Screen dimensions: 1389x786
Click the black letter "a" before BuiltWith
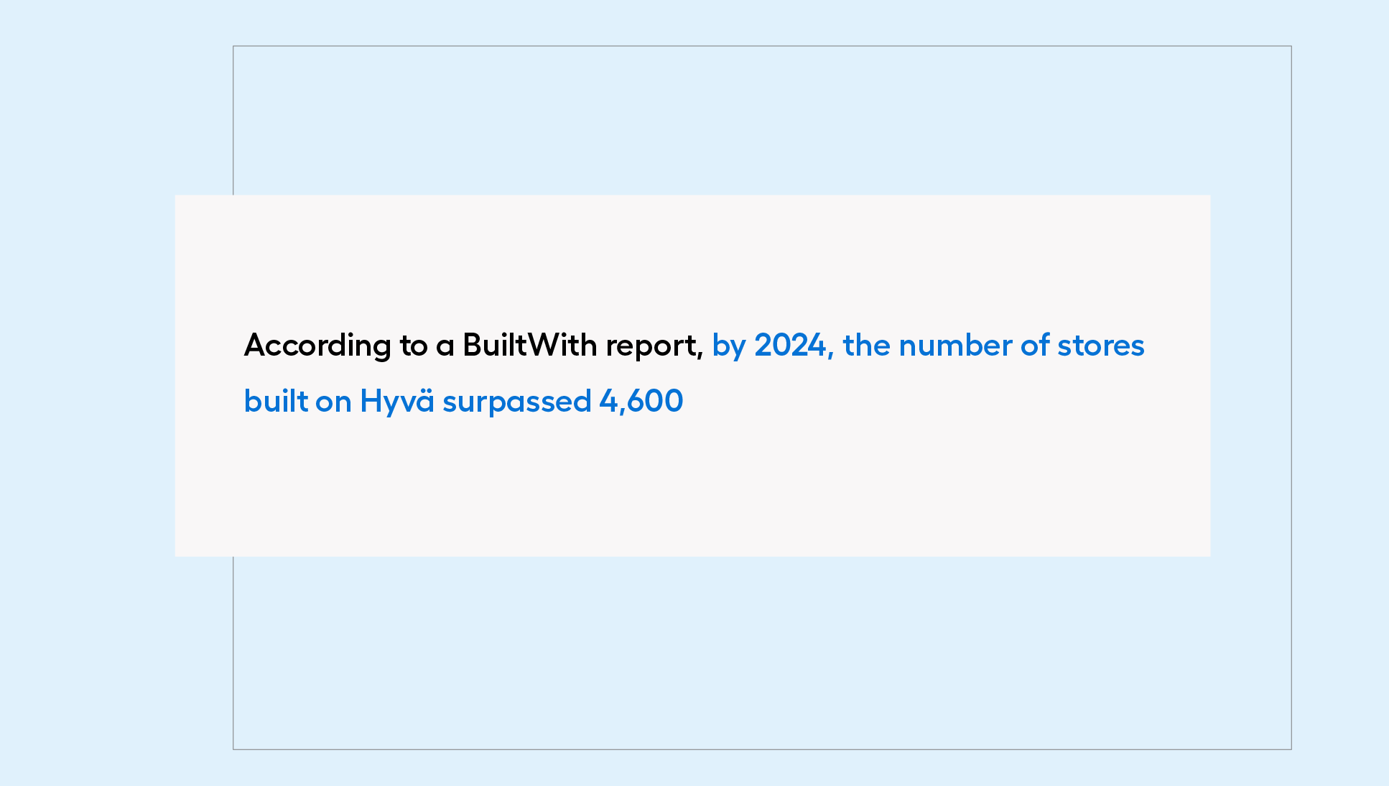445,348
